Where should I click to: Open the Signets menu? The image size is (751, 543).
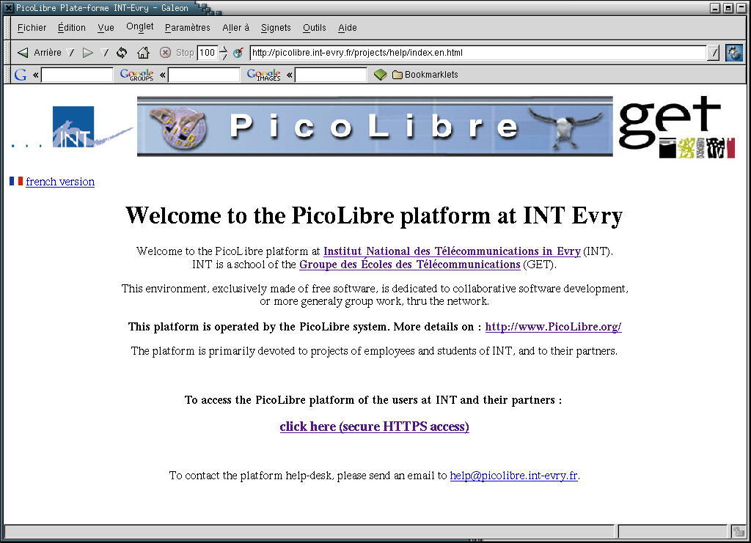pos(276,28)
